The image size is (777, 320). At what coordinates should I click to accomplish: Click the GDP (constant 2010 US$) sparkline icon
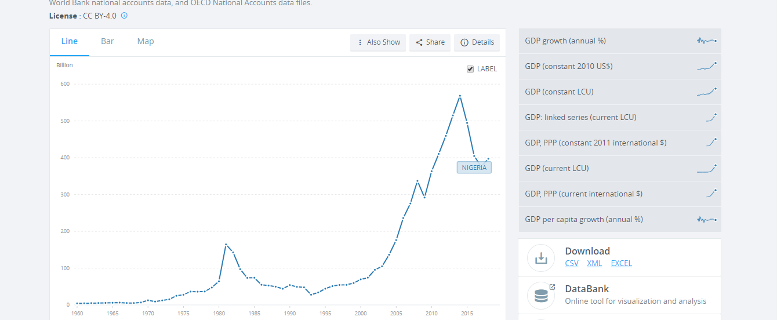point(707,66)
